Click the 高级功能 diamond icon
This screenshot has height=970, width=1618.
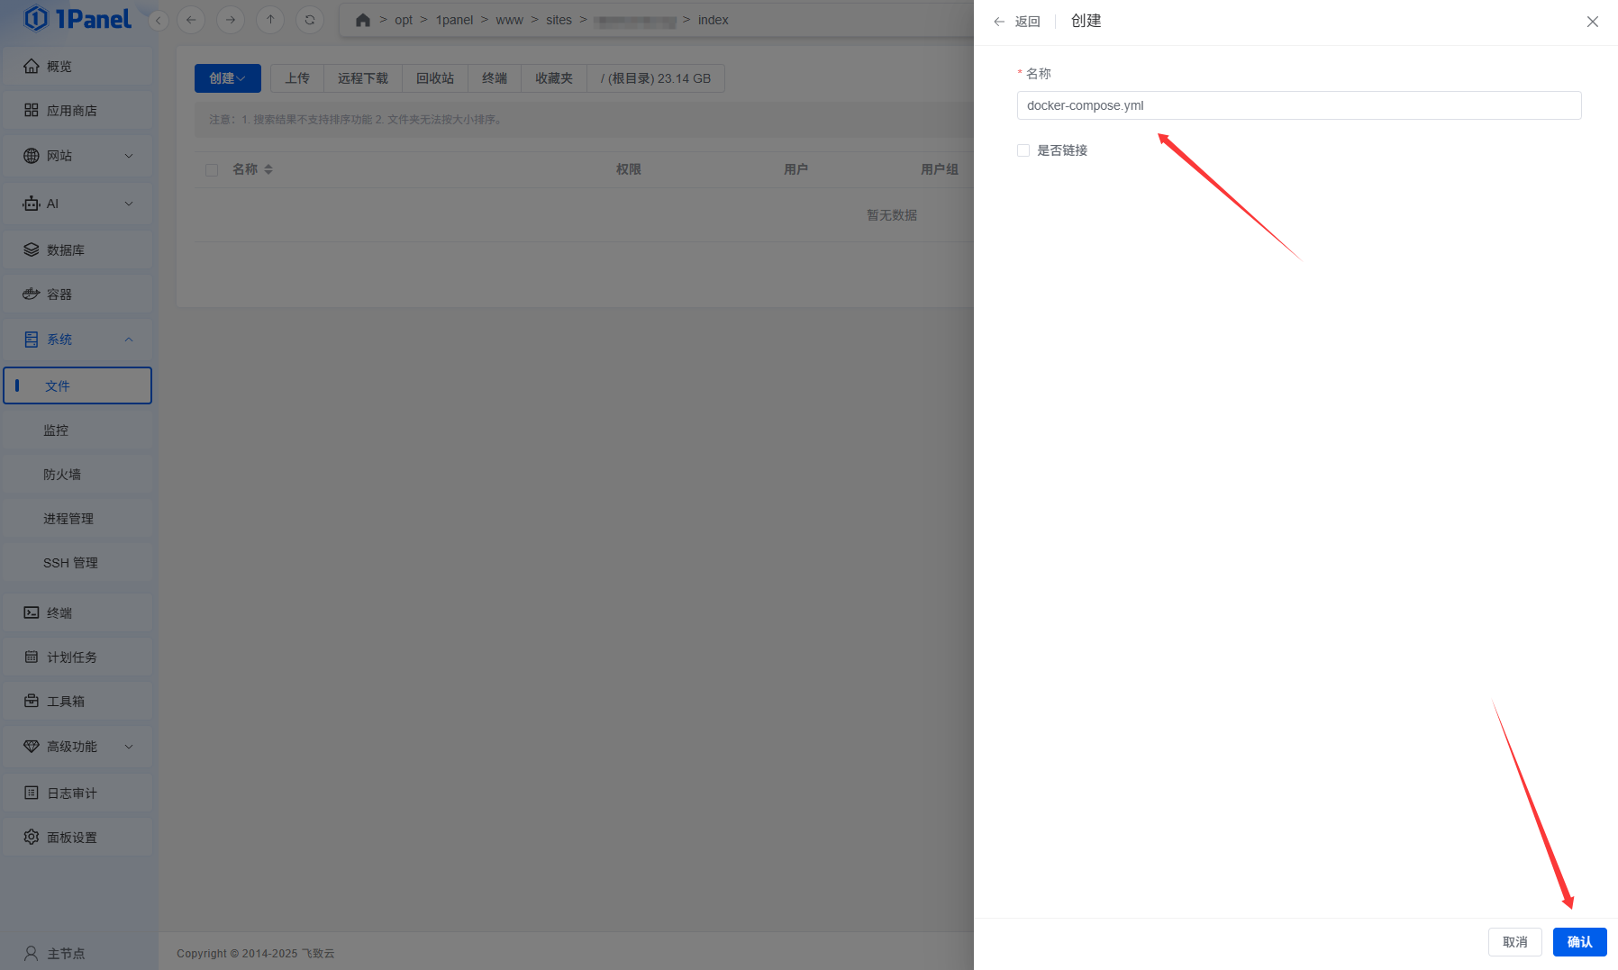pos(32,747)
